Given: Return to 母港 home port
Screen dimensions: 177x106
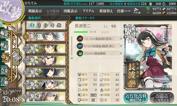Looking at the screenshot, I should tap(16, 57).
